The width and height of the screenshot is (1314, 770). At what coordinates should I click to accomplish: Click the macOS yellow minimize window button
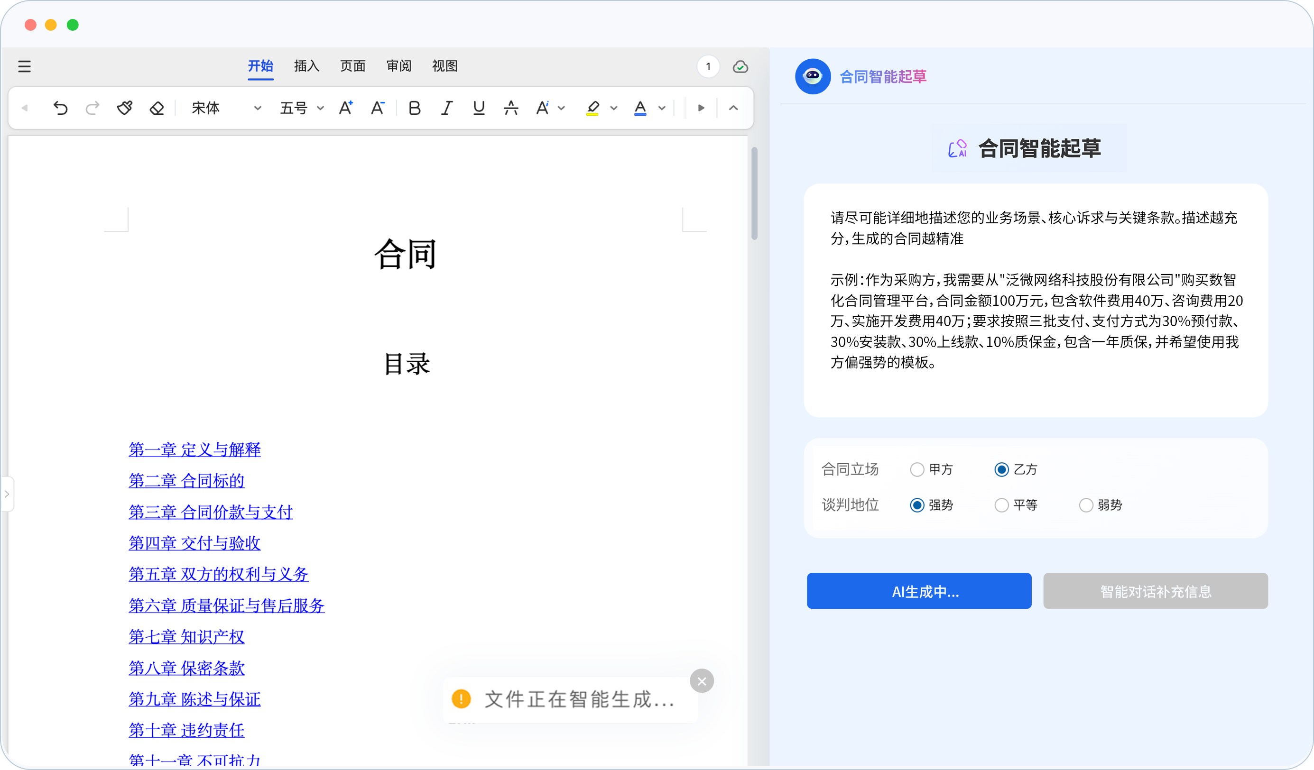tap(51, 25)
